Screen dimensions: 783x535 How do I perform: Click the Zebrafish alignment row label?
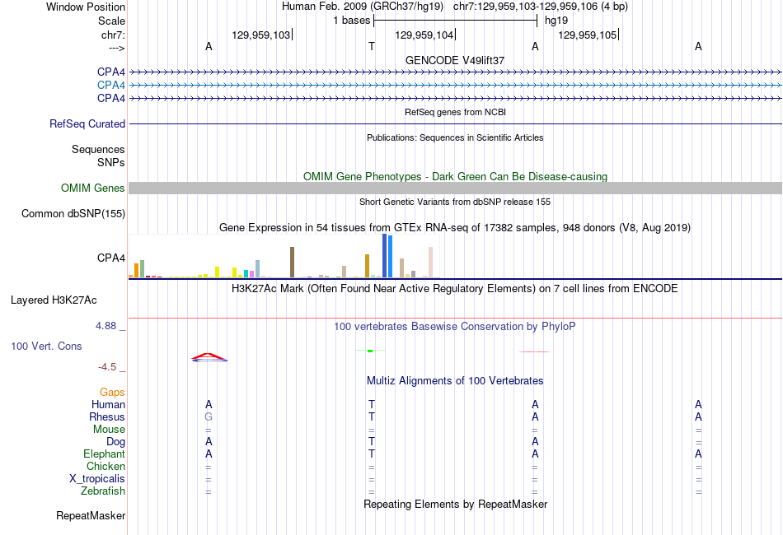click(103, 491)
